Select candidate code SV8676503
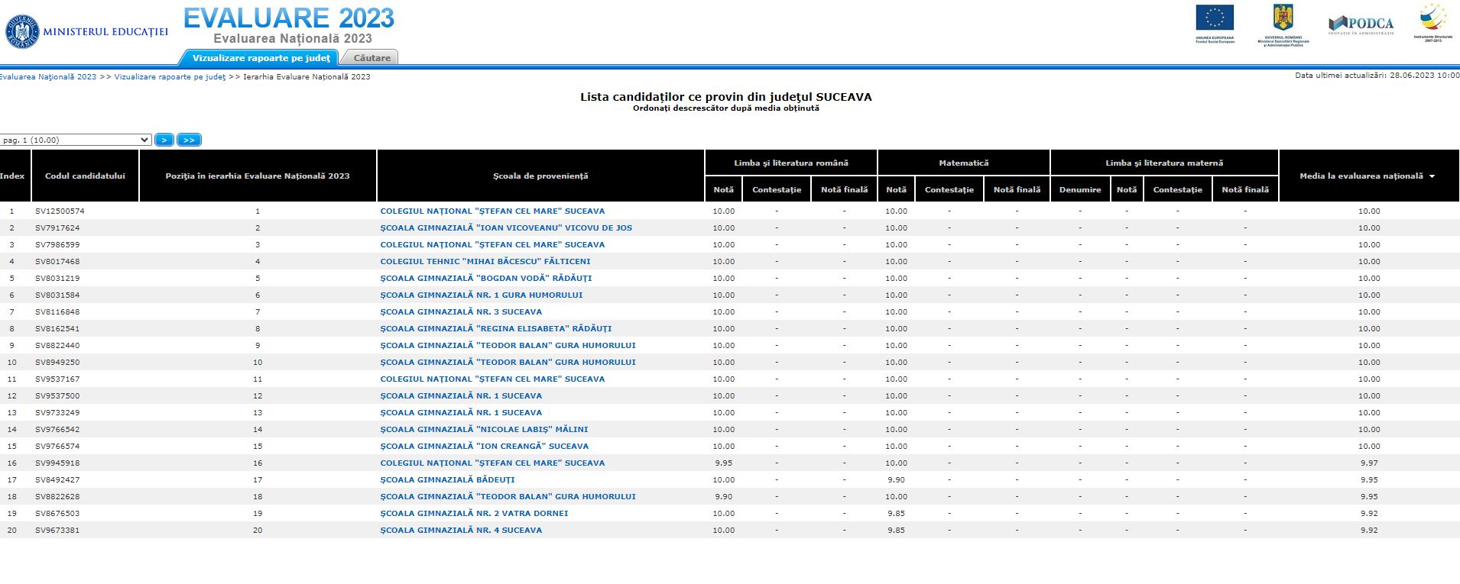 click(57, 513)
